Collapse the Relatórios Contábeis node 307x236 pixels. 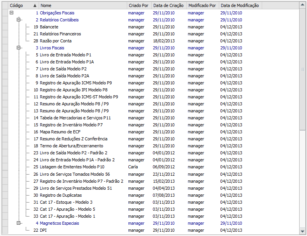point(19,19)
